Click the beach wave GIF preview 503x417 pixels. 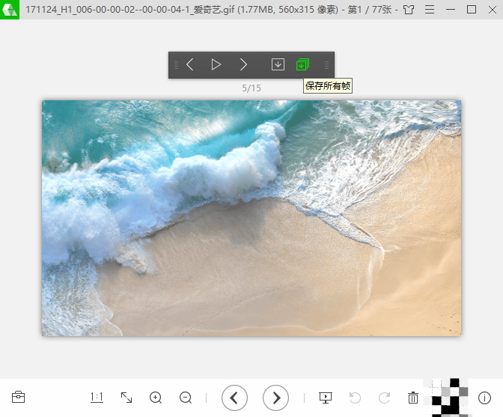coord(251,218)
